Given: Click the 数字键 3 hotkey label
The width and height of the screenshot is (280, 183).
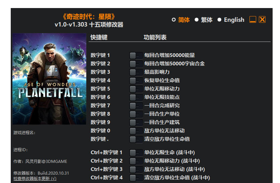Looking at the screenshot, I should coord(100,72).
